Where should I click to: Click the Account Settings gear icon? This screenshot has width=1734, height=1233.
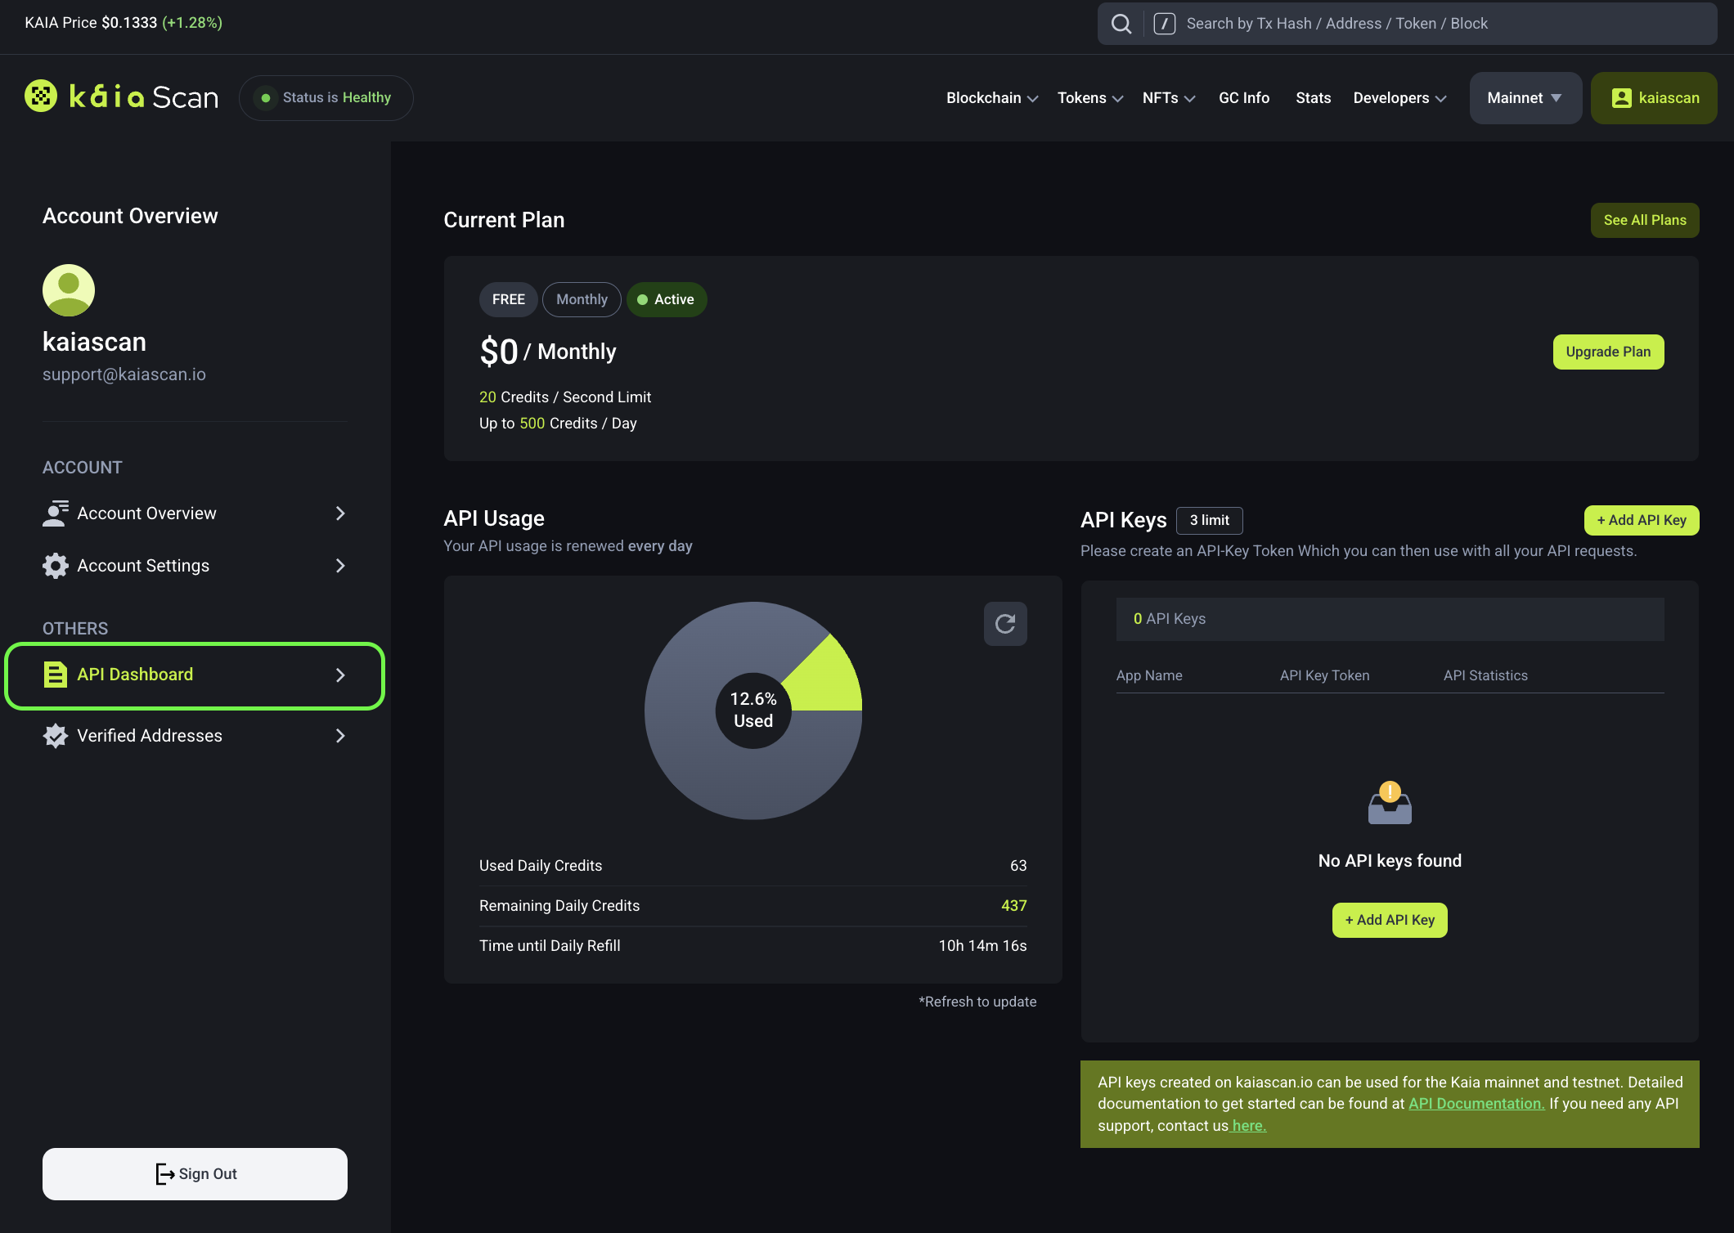(x=55, y=566)
